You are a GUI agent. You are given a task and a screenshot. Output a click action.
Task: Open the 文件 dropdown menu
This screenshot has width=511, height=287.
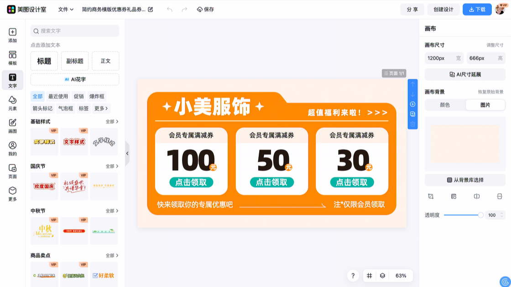click(66, 9)
